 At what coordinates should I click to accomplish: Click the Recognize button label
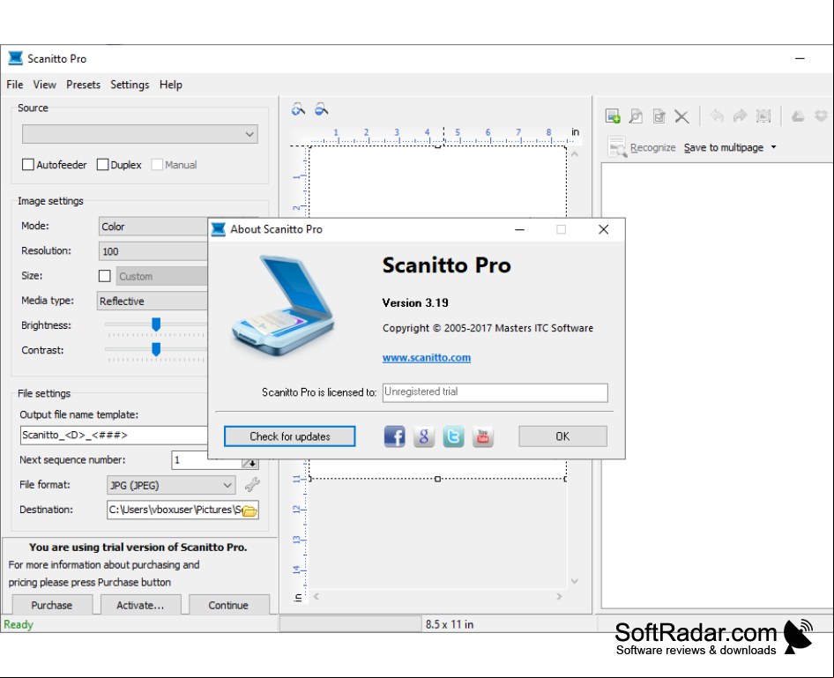[x=653, y=147]
